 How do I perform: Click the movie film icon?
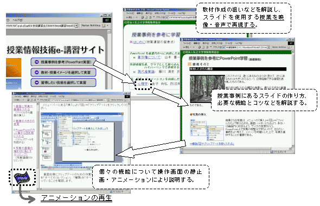pyautogui.click(x=22, y=178)
